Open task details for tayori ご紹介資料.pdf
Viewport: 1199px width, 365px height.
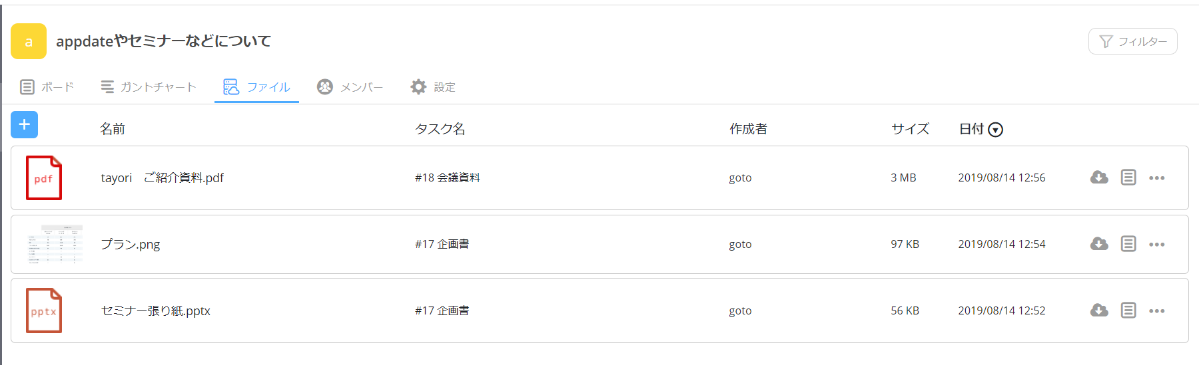pos(1128,178)
